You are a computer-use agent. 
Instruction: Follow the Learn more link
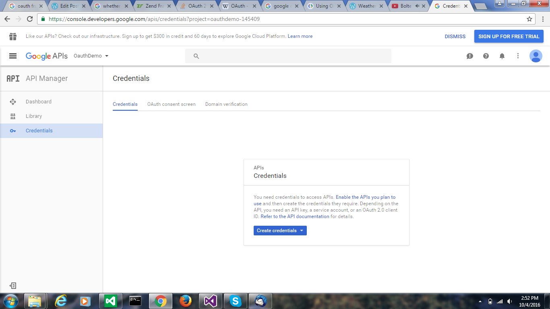click(300, 36)
